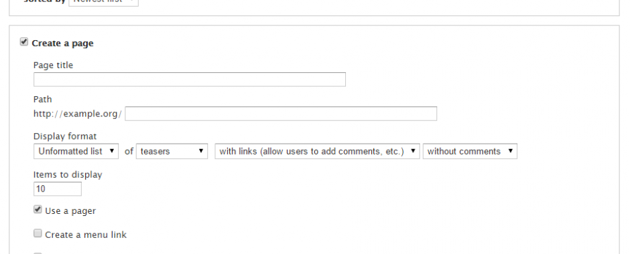The height and width of the screenshot is (254, 630).
Task: Expand the teasers dropdown
Action: coord(172,152)
